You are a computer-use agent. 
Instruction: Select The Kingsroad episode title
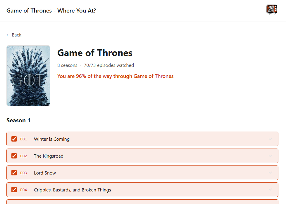pyautogui.click(x=49, y=156)
